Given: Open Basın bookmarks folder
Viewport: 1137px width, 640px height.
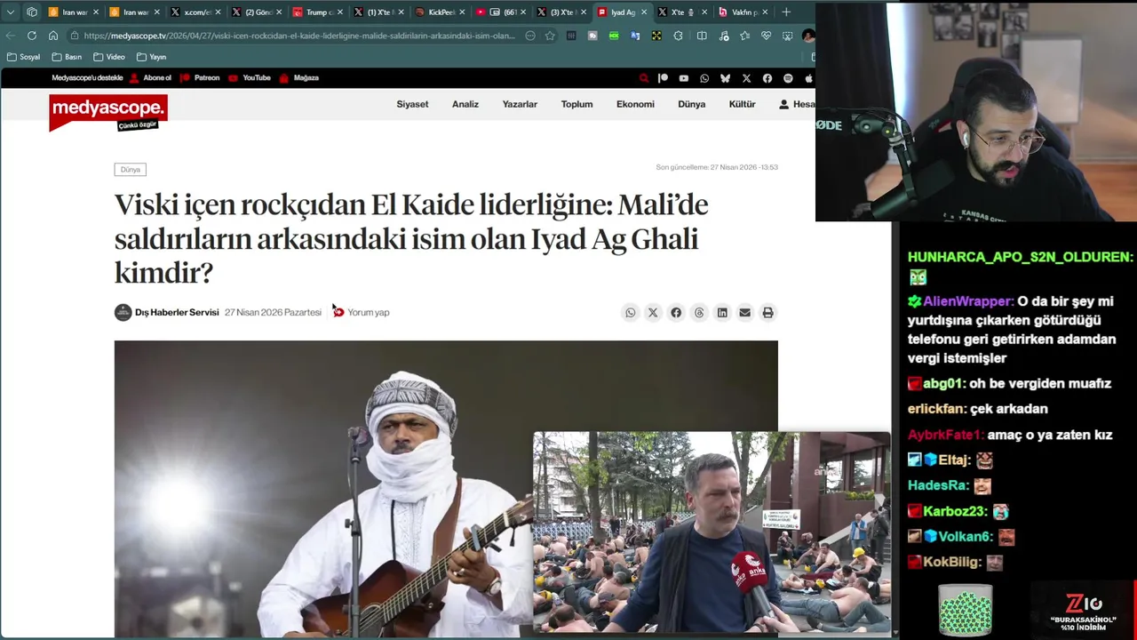Looking at the screenshot, I should tap(67, 57).
